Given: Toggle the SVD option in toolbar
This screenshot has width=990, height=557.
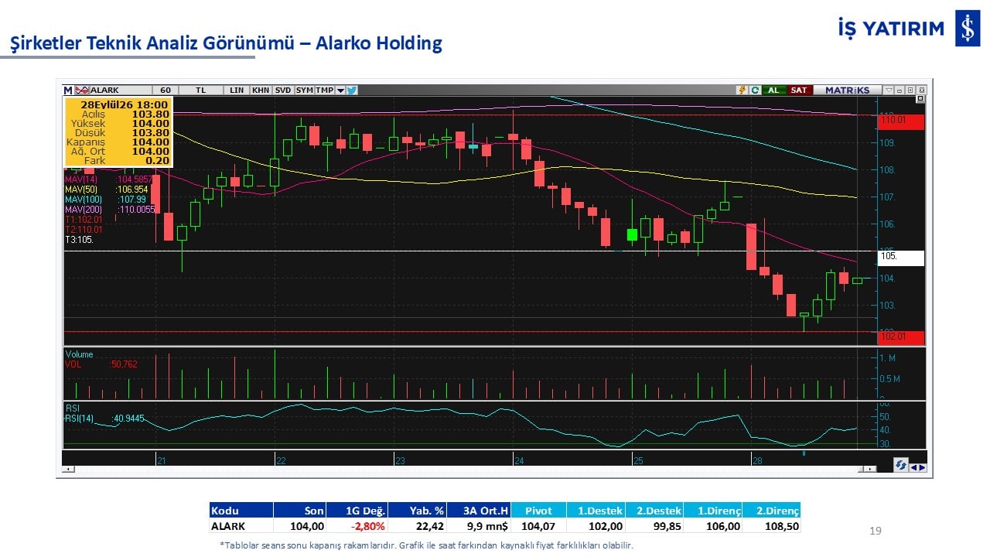Looking at the screenshot, I should 283,90.
